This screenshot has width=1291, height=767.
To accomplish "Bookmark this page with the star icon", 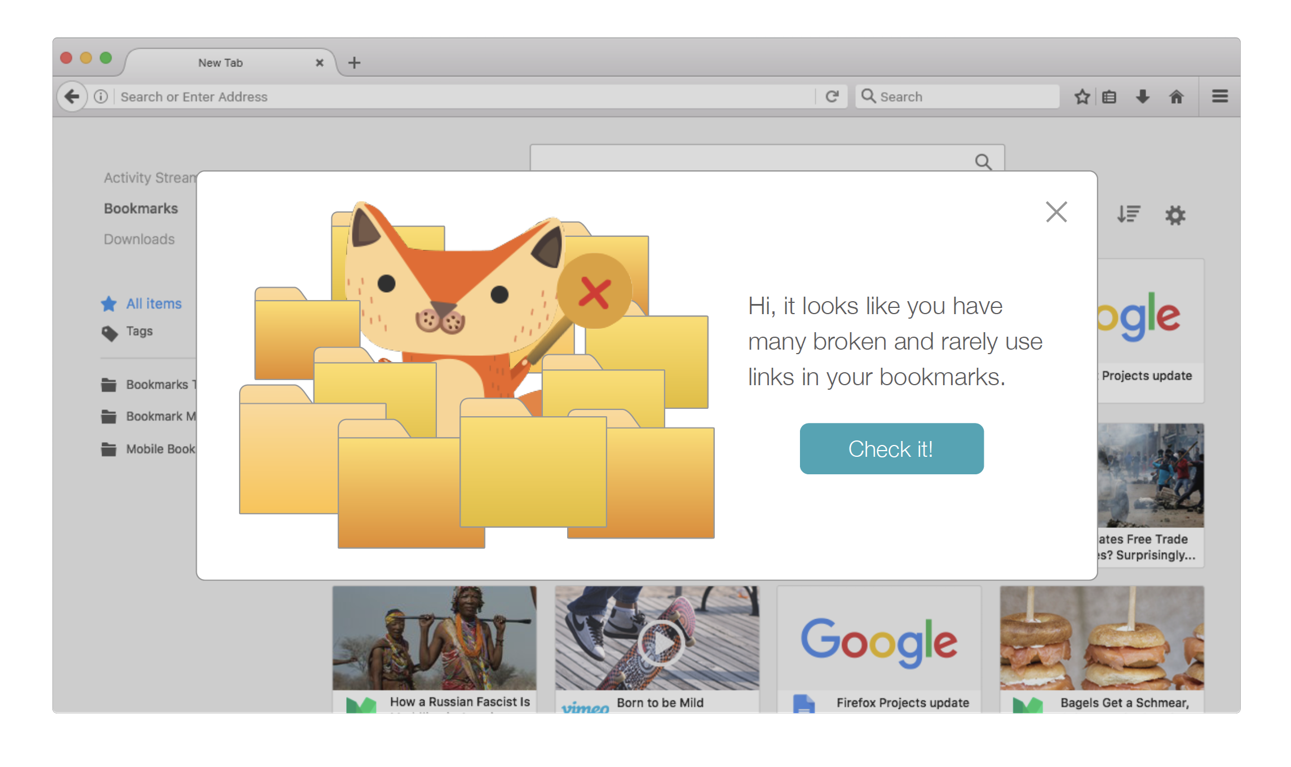I will [1081, 97].
